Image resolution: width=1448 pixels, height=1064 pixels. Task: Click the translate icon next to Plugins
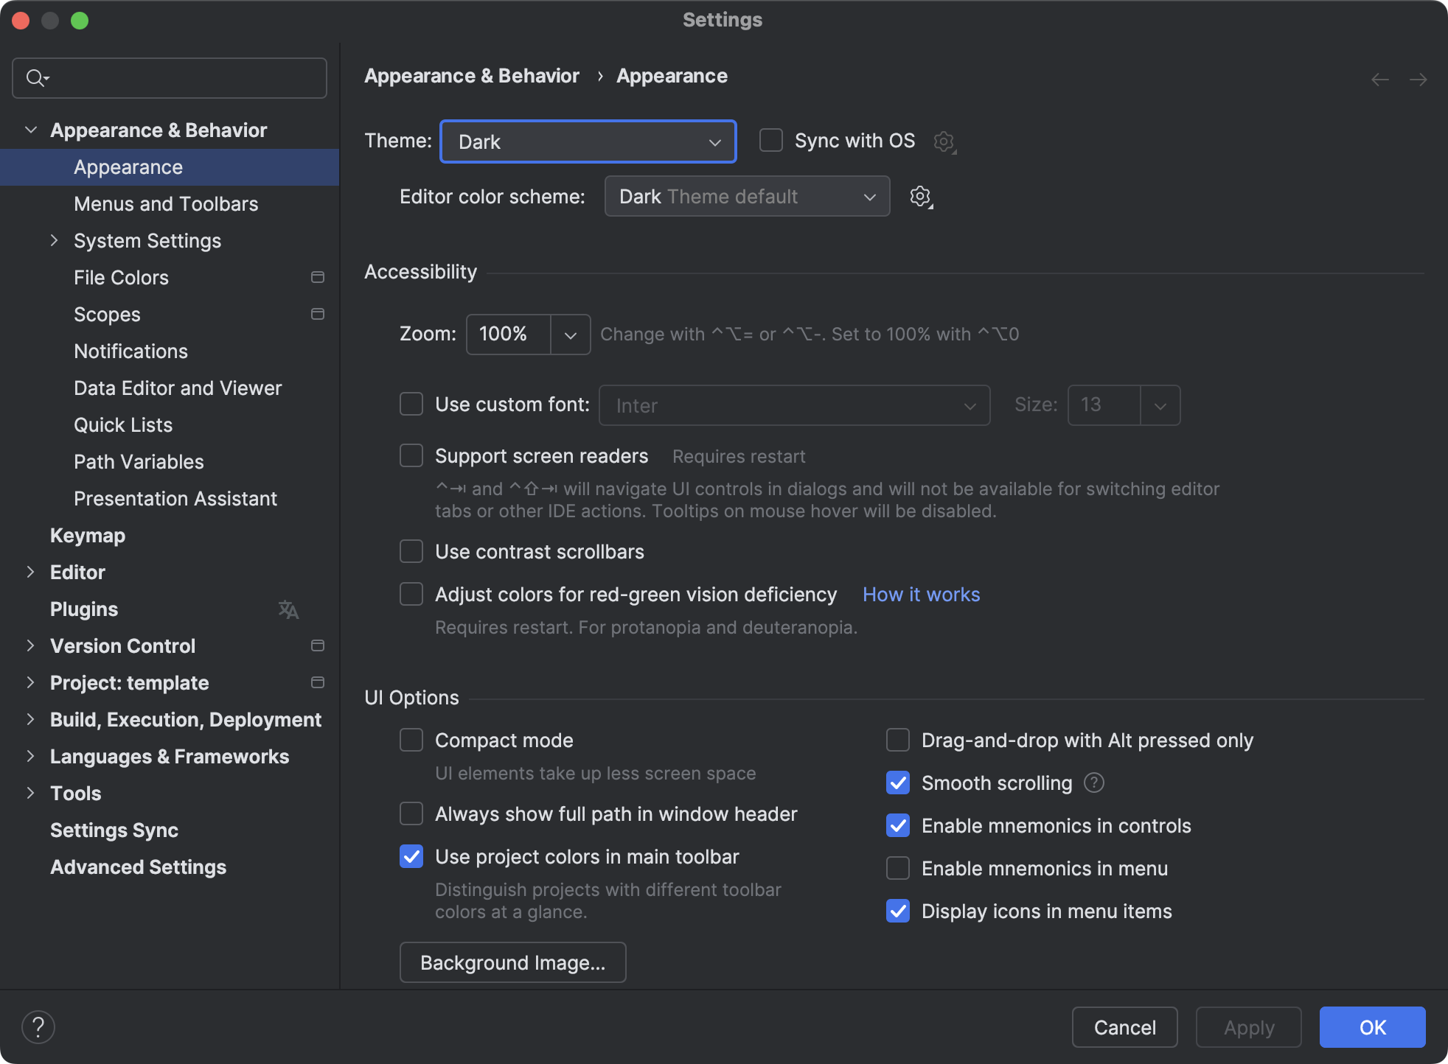(x=288, y=609)
